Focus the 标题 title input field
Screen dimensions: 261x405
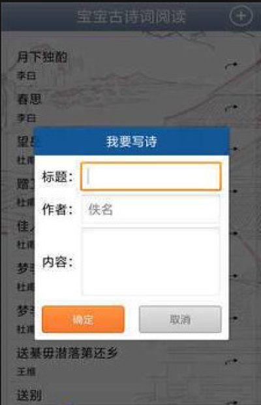pyautogui.click(x=151, y=176)
